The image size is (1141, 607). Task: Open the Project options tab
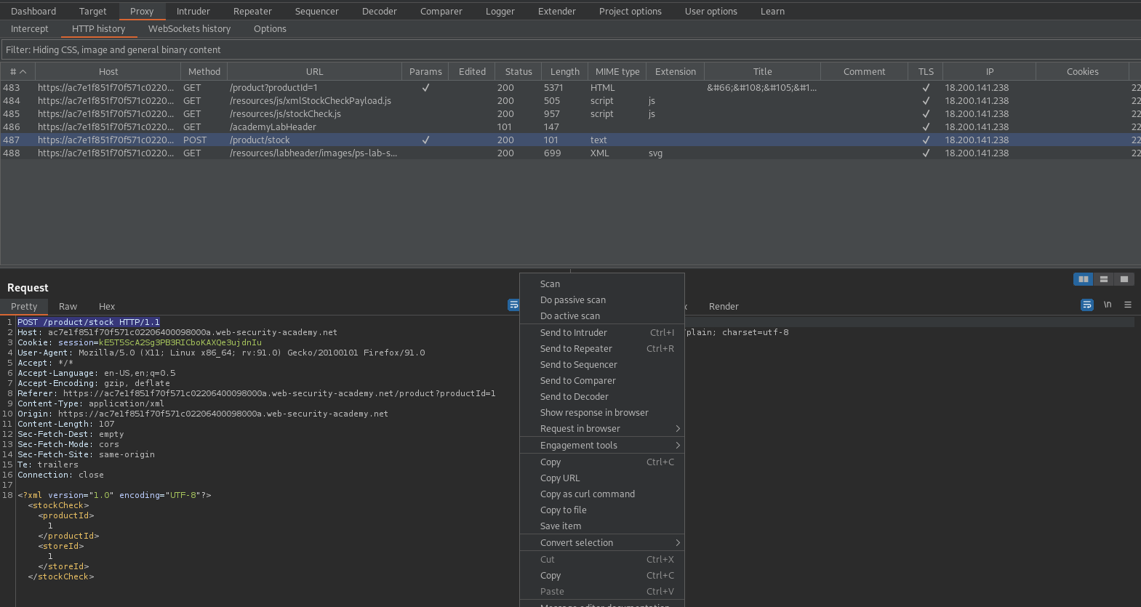click(630, 11)
